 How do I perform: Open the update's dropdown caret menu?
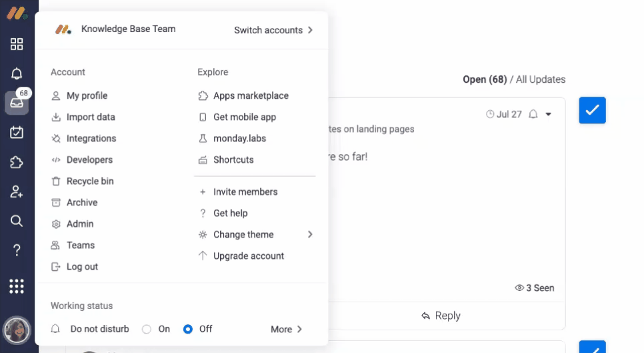tap(548, 114)
